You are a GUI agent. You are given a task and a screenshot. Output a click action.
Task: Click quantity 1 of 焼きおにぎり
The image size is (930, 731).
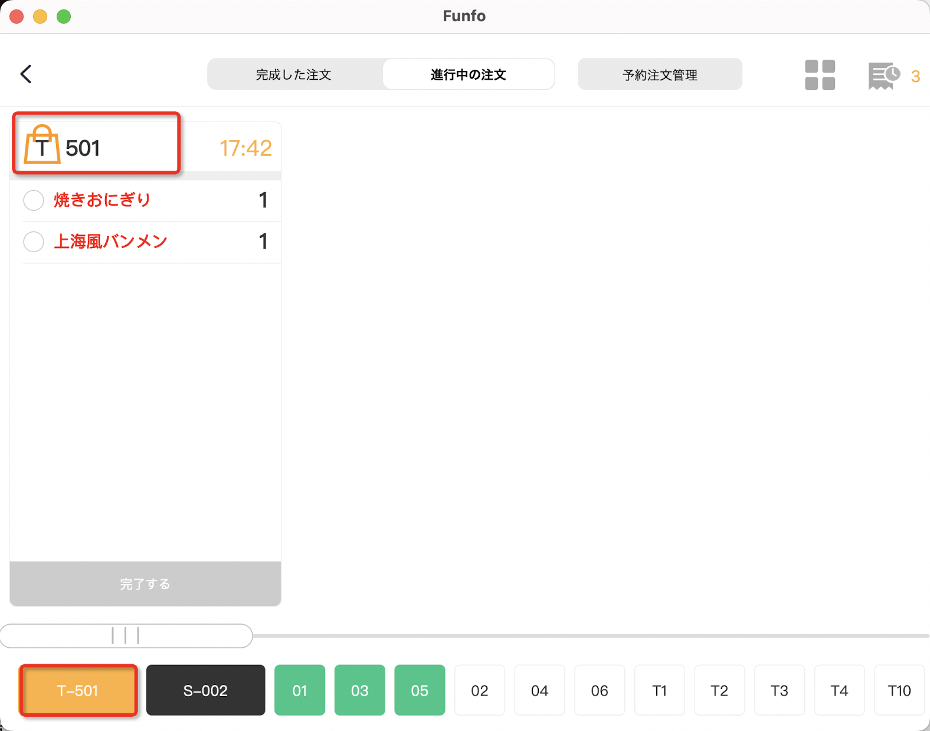click(263, 200)
